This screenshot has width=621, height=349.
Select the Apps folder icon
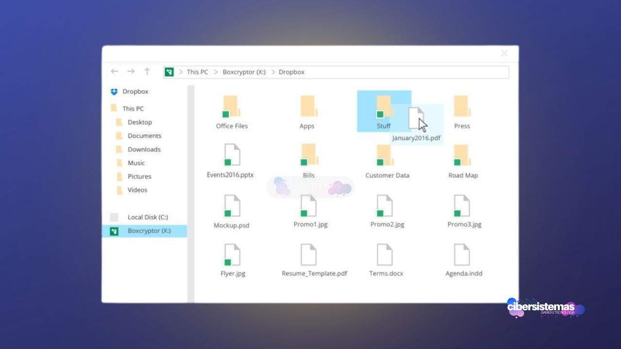coord(309,106)
